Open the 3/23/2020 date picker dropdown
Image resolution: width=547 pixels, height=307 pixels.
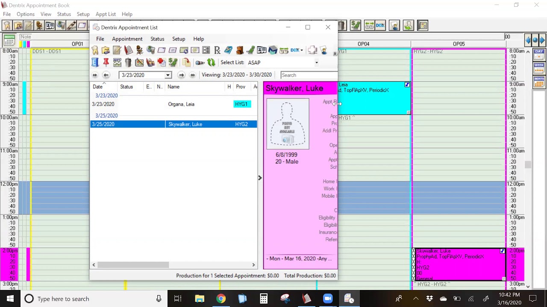tap(168, 75)
